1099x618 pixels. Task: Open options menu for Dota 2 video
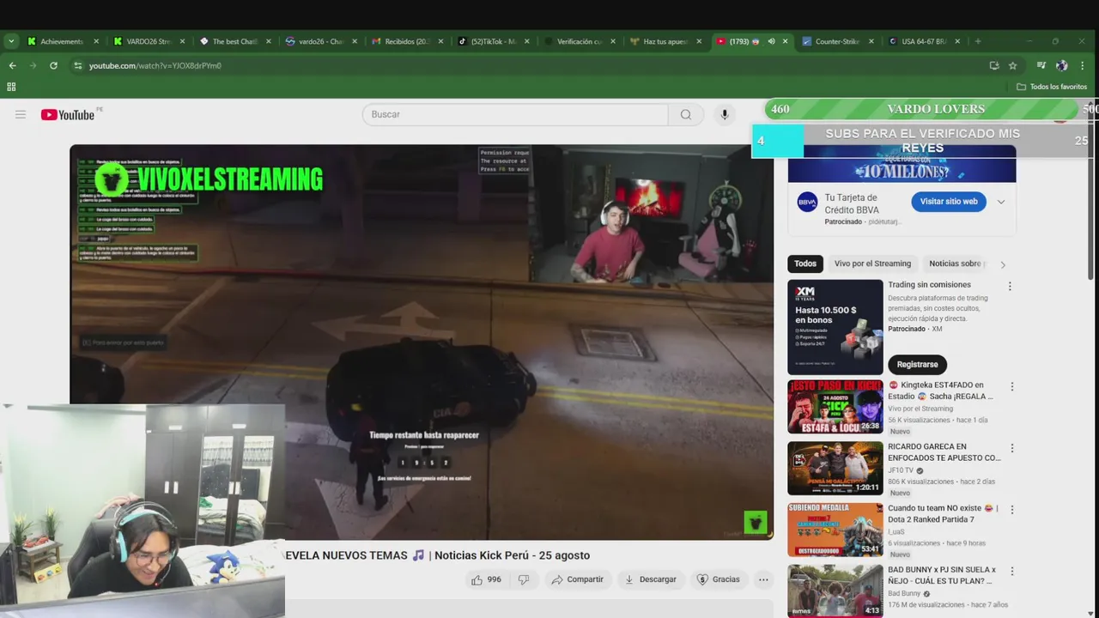(1012, 510)
